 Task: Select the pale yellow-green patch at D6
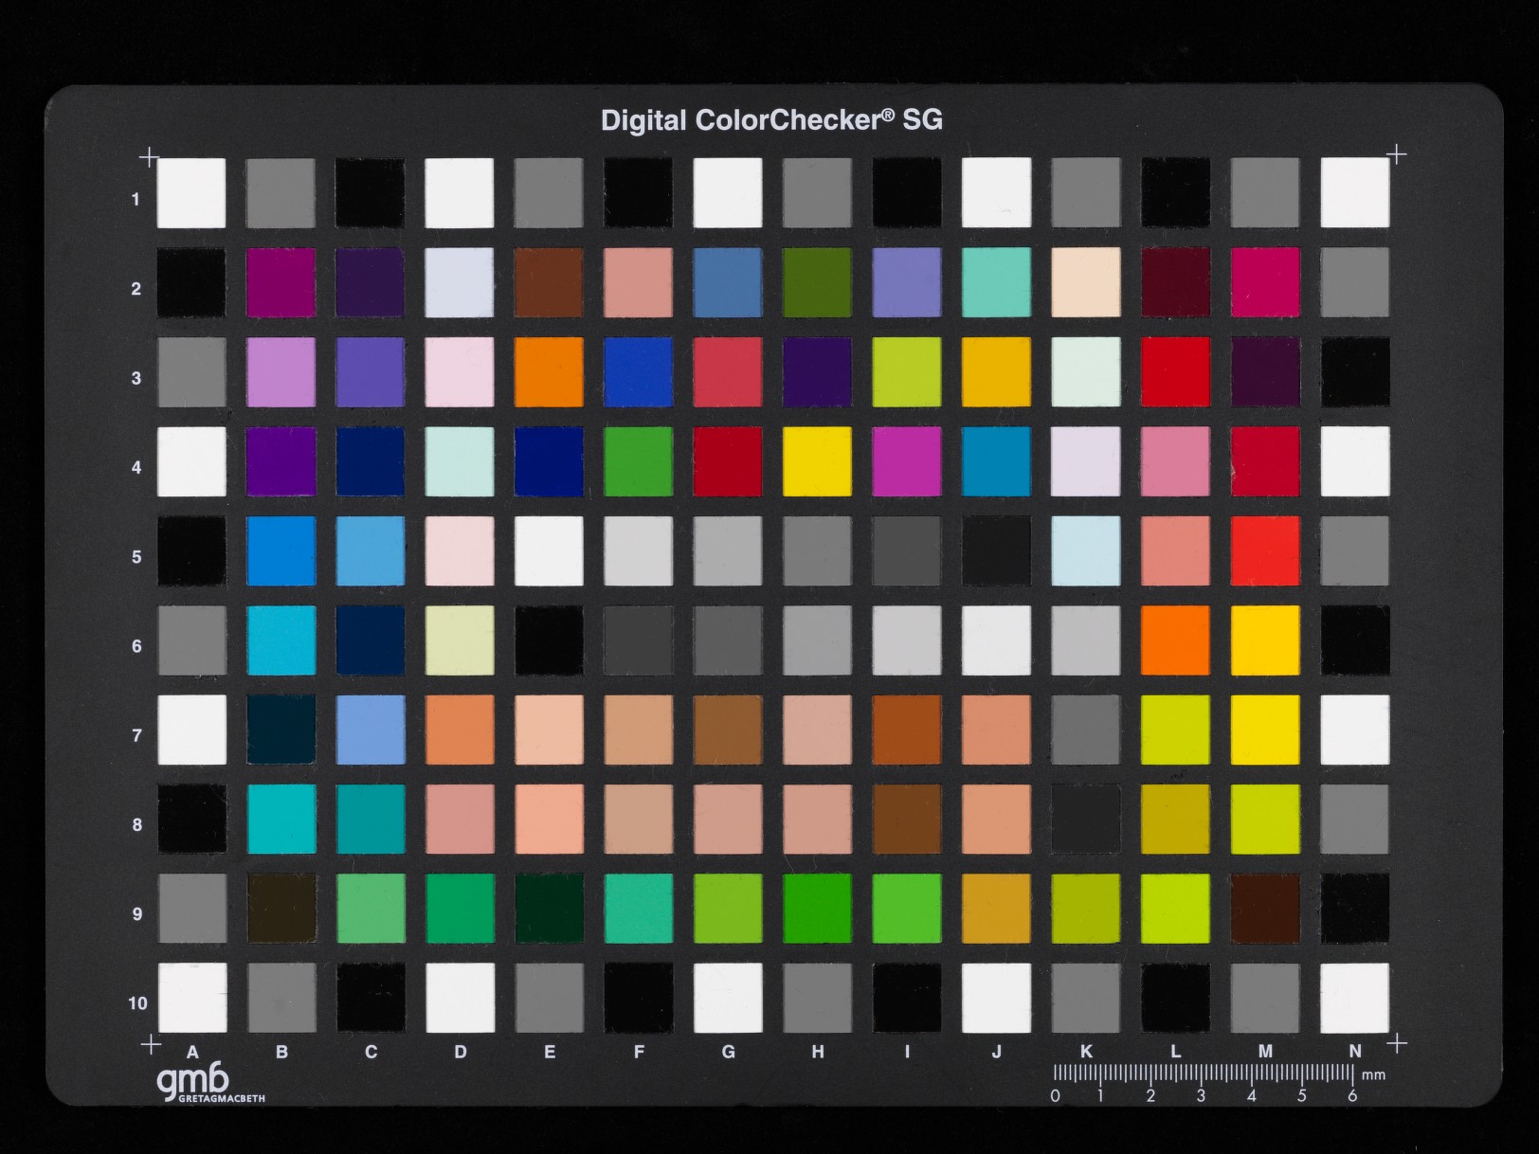click(x=460, y=640)
